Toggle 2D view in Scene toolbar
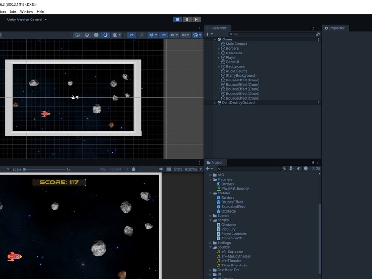 pyautogui.click(x=132, y=35)
